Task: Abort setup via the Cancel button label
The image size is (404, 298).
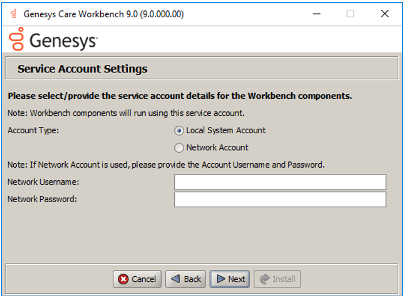Action: (x=144, y=279)
